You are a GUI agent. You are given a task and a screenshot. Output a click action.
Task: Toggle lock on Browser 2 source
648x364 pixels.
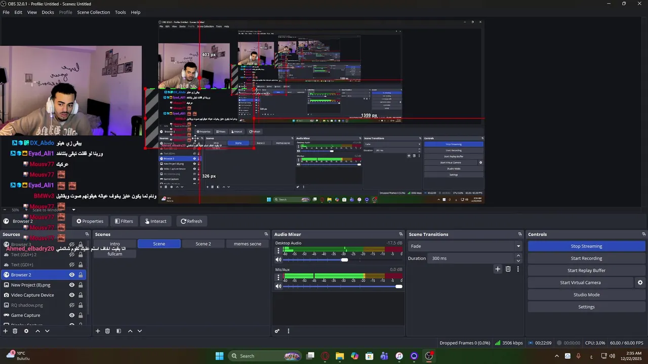click(80, 275)
